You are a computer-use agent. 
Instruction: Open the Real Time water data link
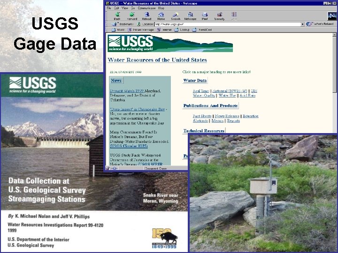pos(201,91)
